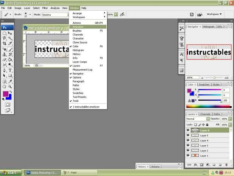Choose Brushes from Window menu
Viewport: 234px width, 176px height.
click(88, 31)
